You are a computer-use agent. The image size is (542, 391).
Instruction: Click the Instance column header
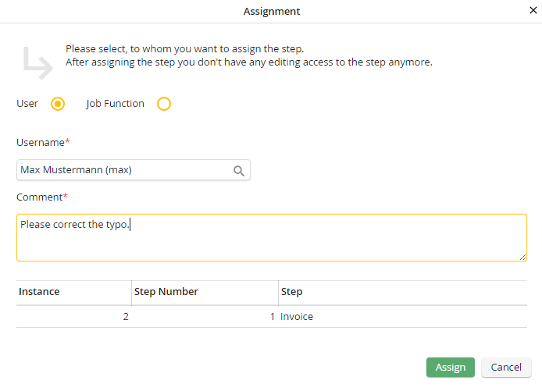coord(73,292)
